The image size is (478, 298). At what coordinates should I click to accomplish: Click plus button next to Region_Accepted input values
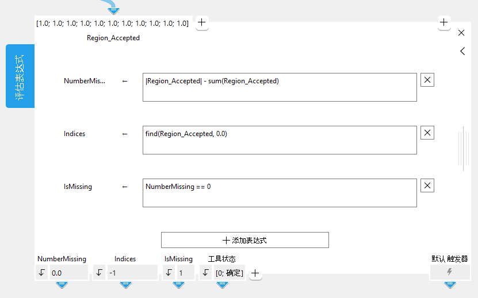(x=202, y=23)
